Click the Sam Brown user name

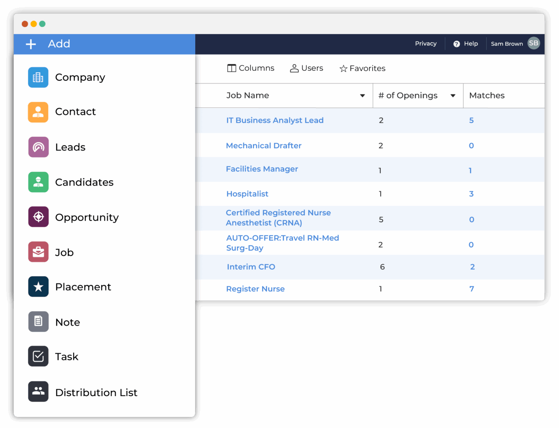point(507,44)
